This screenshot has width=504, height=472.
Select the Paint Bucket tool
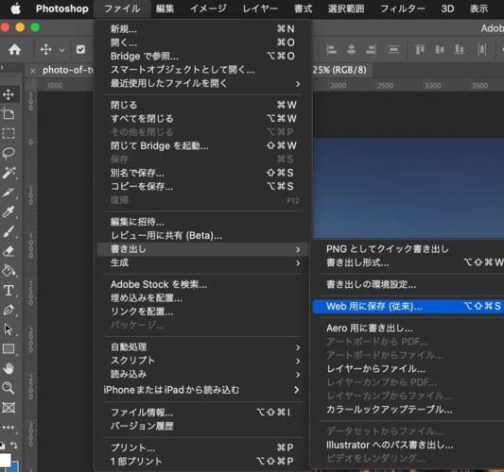[x=9, y=271]
